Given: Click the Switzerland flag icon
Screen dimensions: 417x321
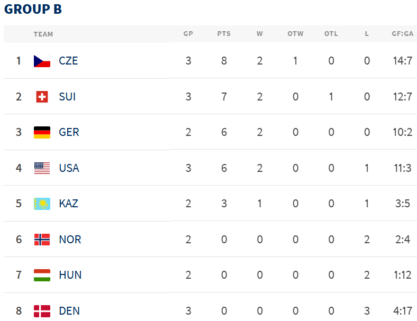Looking at the screenshot, I should pyautogui.click(x=42, y=97).
